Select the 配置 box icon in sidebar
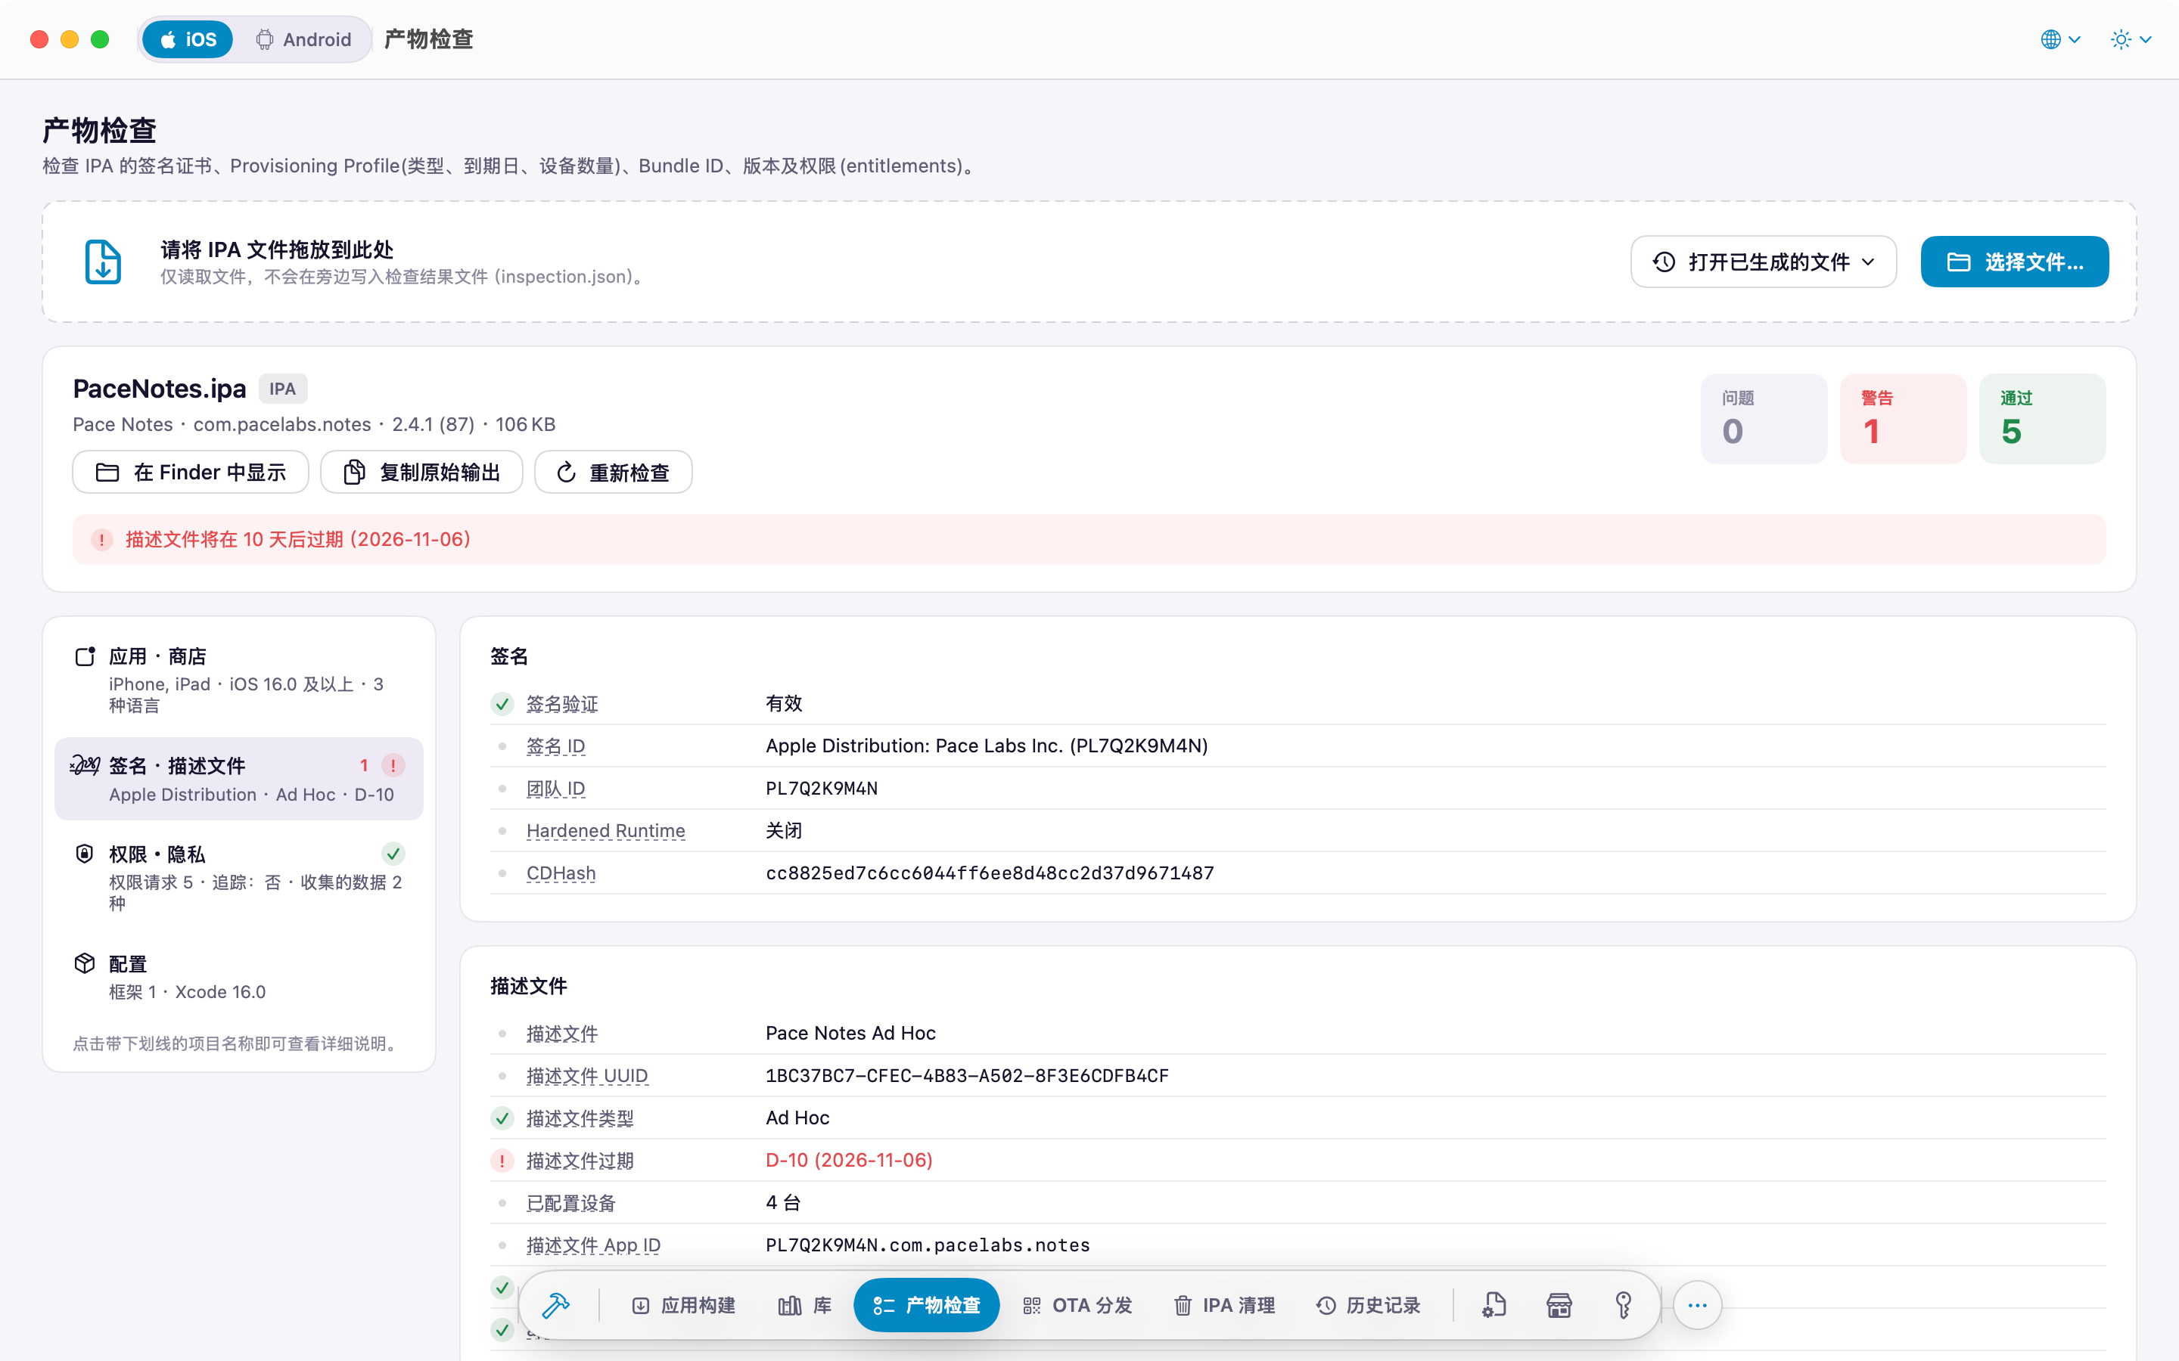Screen dimensions: 2179x1361 point(85,963)
